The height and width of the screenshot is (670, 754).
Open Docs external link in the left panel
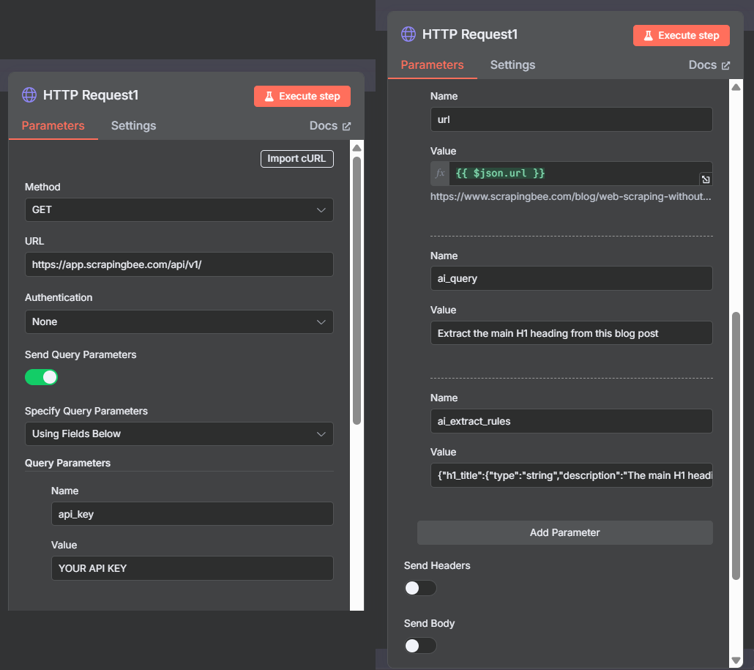[330, 126]
